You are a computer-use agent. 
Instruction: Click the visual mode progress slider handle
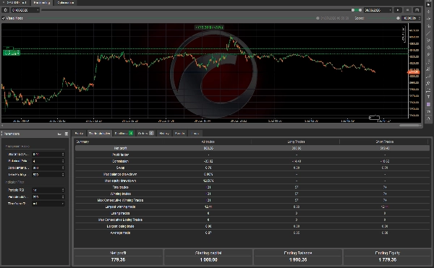[x=318, y=18]
